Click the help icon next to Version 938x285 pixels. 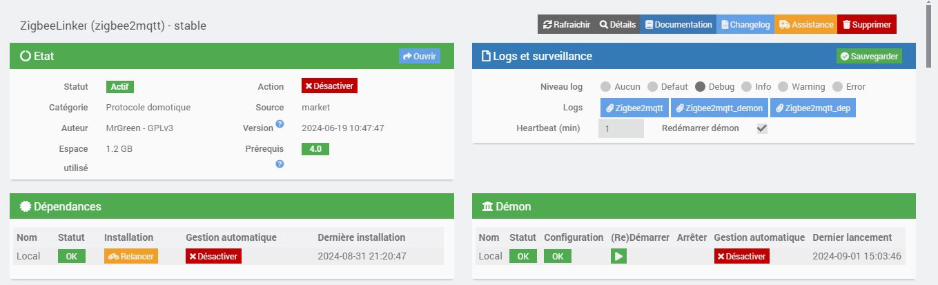coord(280,124)
